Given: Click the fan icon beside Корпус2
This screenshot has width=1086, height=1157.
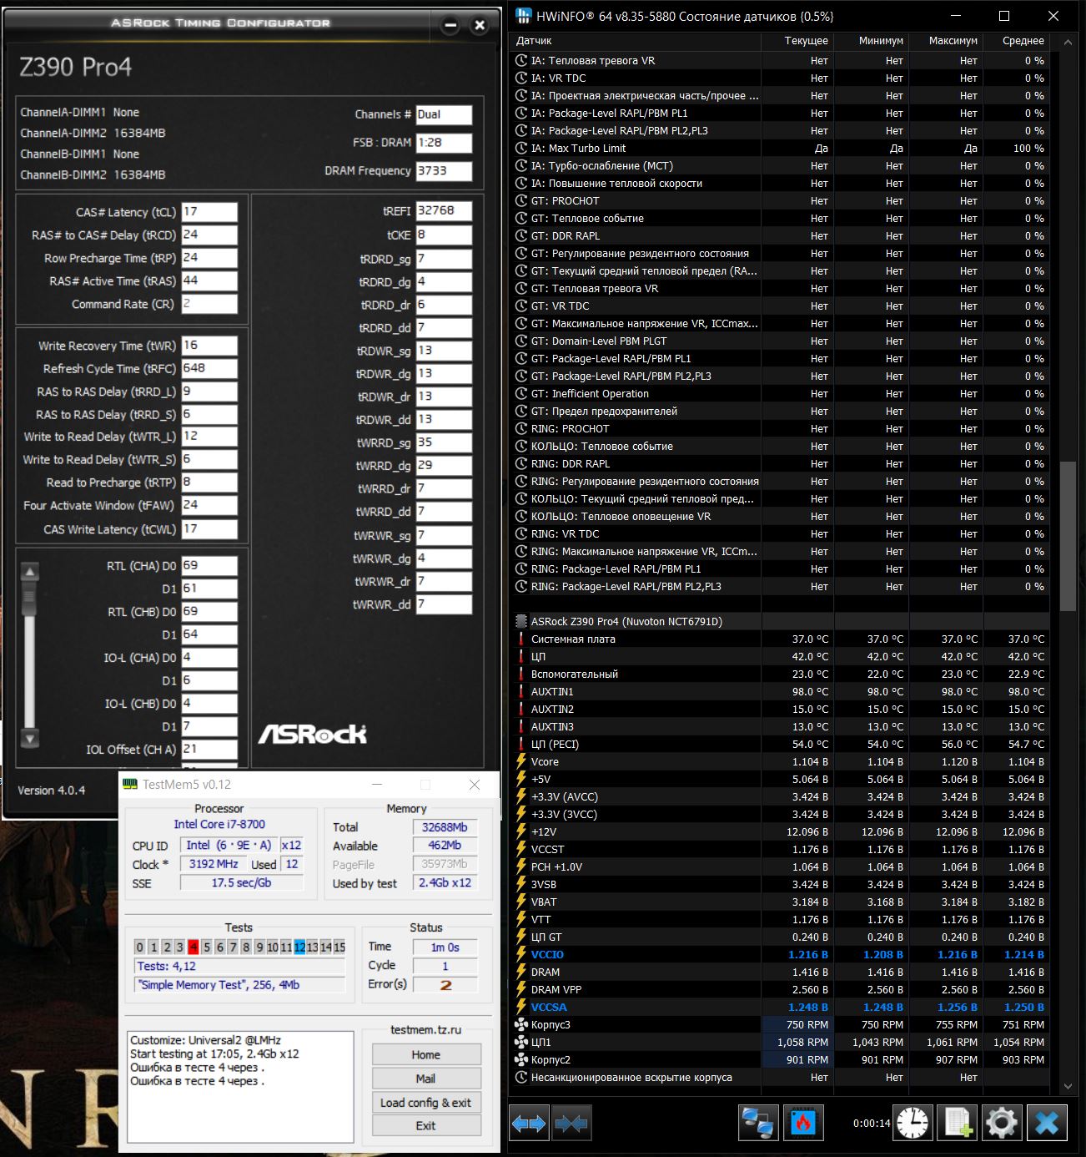Looking at the screenshot, I should [x=521, y=1060].
